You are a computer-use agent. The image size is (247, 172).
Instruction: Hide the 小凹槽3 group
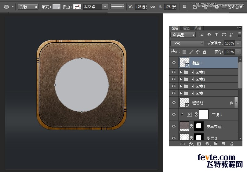tap(174, 72)
